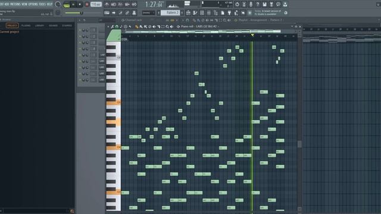Select the piano roll select tool
Image resolution: width=381 pixels, height=214 pixels.
tap(163, 27)
